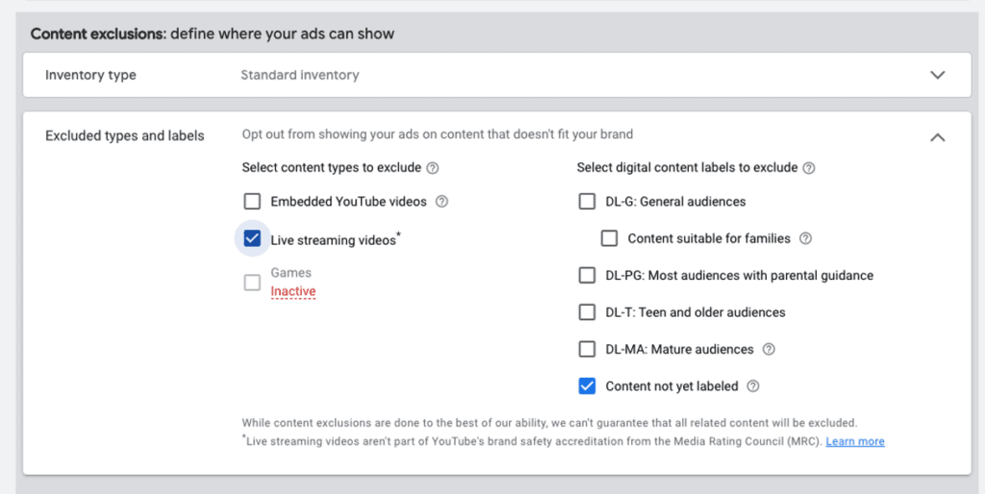Check DL-T: Teen and older audiences checkbox
The height and width of the screenshot is (494, 985).
click(587, 312)
